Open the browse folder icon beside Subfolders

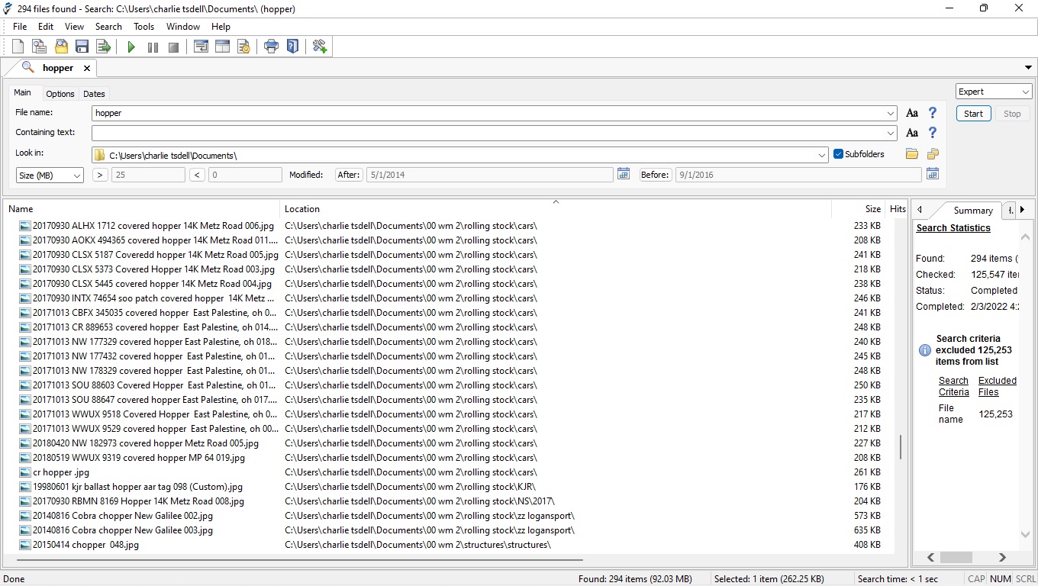[x=912, y=154]
